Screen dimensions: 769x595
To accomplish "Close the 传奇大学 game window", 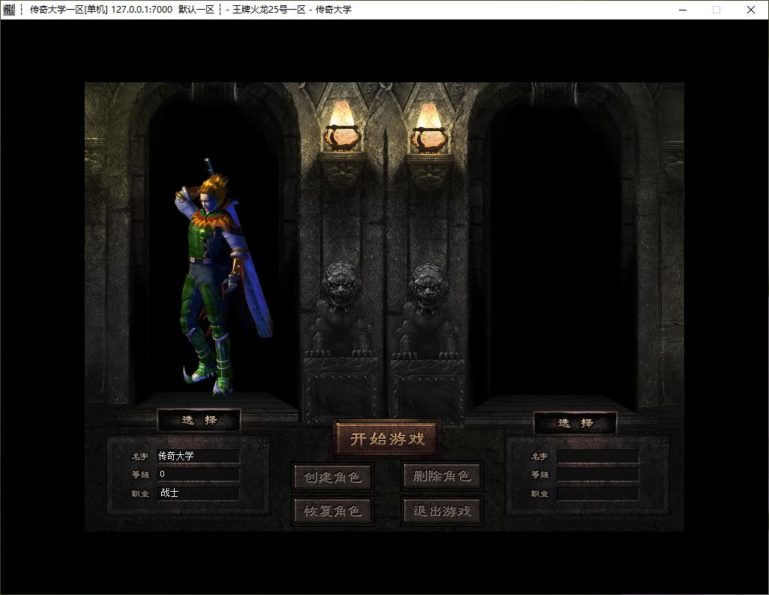I will point(751,10).
